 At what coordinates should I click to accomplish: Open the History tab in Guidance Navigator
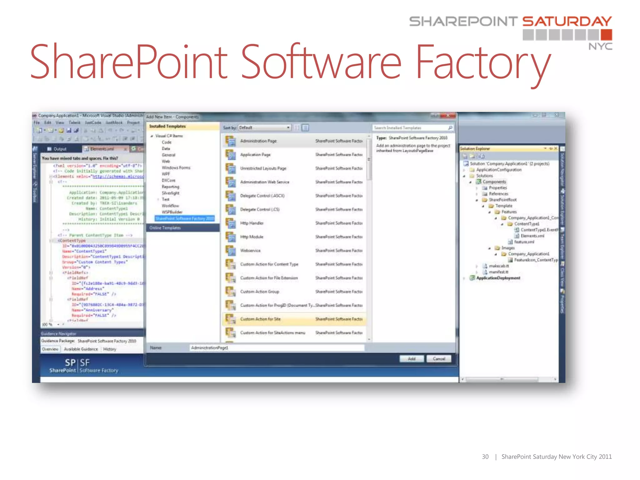point(110,349)
